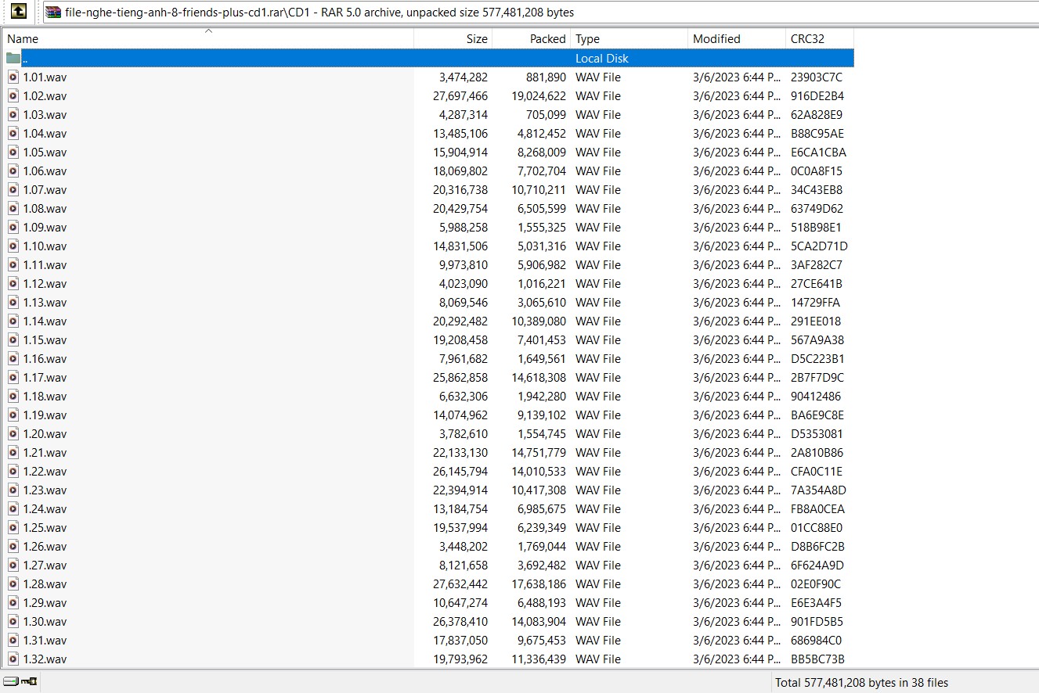Click the parent folder icon in list
This screenshot has height=693, width=1039.
click(x=13, y=58)
